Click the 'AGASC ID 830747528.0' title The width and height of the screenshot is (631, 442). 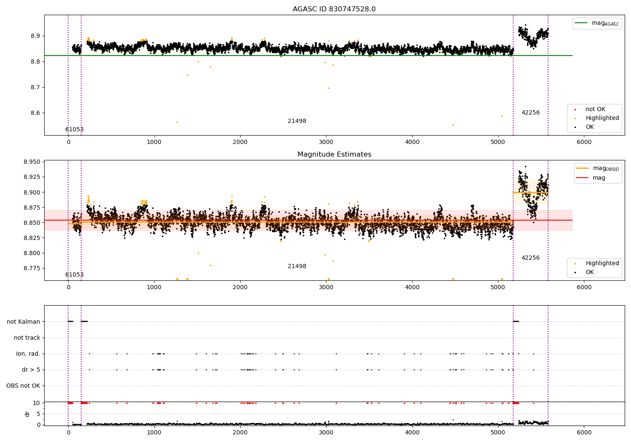(334, 9)
